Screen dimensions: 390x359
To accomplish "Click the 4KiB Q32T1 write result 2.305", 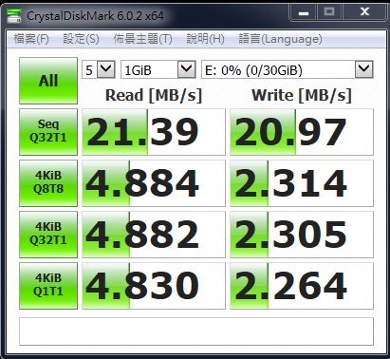I will click(302, 235).
